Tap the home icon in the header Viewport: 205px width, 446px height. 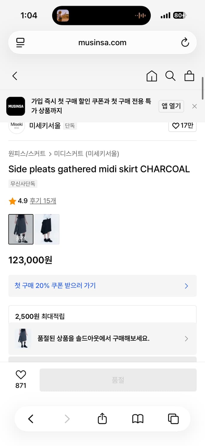(152, 76)
